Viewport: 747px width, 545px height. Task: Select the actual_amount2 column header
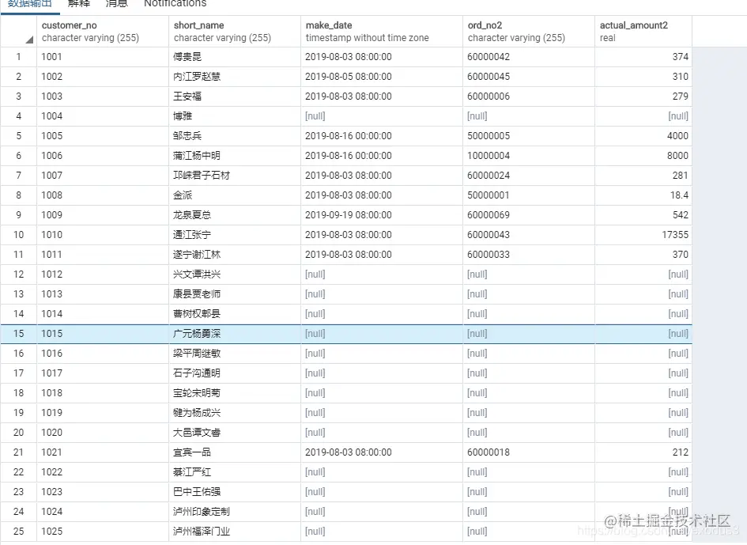[643, 32]
